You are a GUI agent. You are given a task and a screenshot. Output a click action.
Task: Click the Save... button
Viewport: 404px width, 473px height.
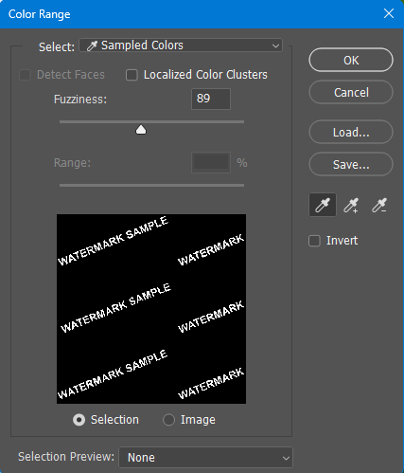[351, 164]
